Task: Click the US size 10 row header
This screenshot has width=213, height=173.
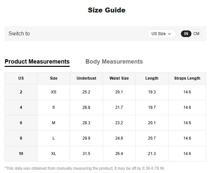Action: coord(21,154)
